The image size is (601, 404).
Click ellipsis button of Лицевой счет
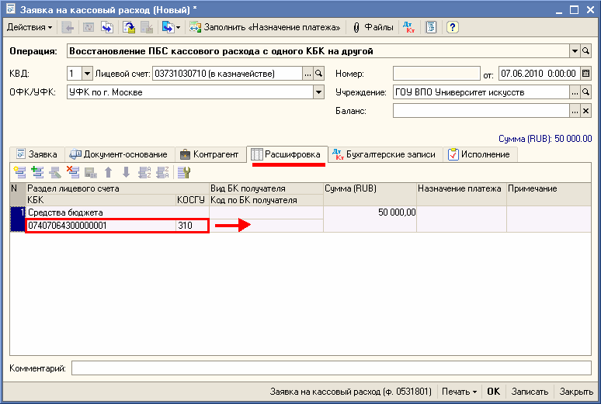307,74
